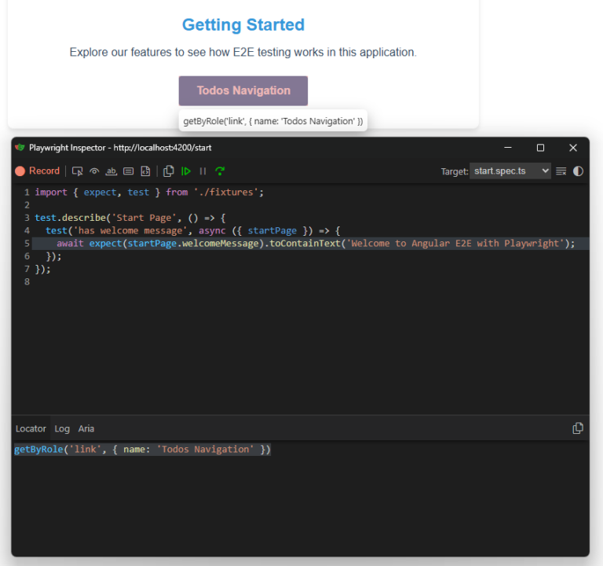
Task: Copy the locator with bottom copy icon
Action: 578,428
